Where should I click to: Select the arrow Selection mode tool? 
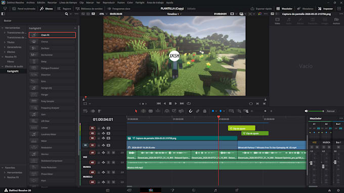pyautogui.click(x=136, y=111)
